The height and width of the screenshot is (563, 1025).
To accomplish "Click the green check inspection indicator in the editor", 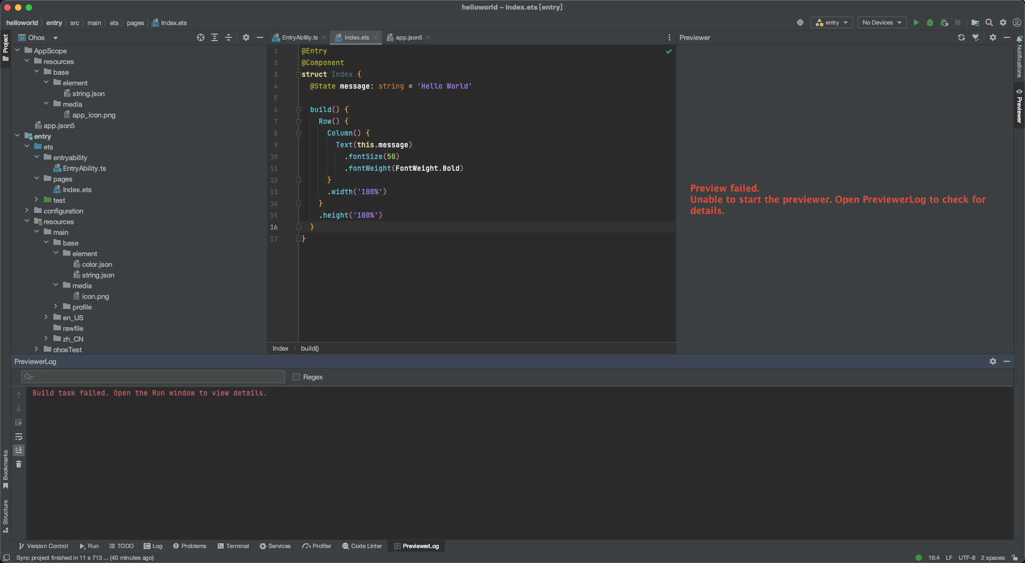I will (669, 51).
